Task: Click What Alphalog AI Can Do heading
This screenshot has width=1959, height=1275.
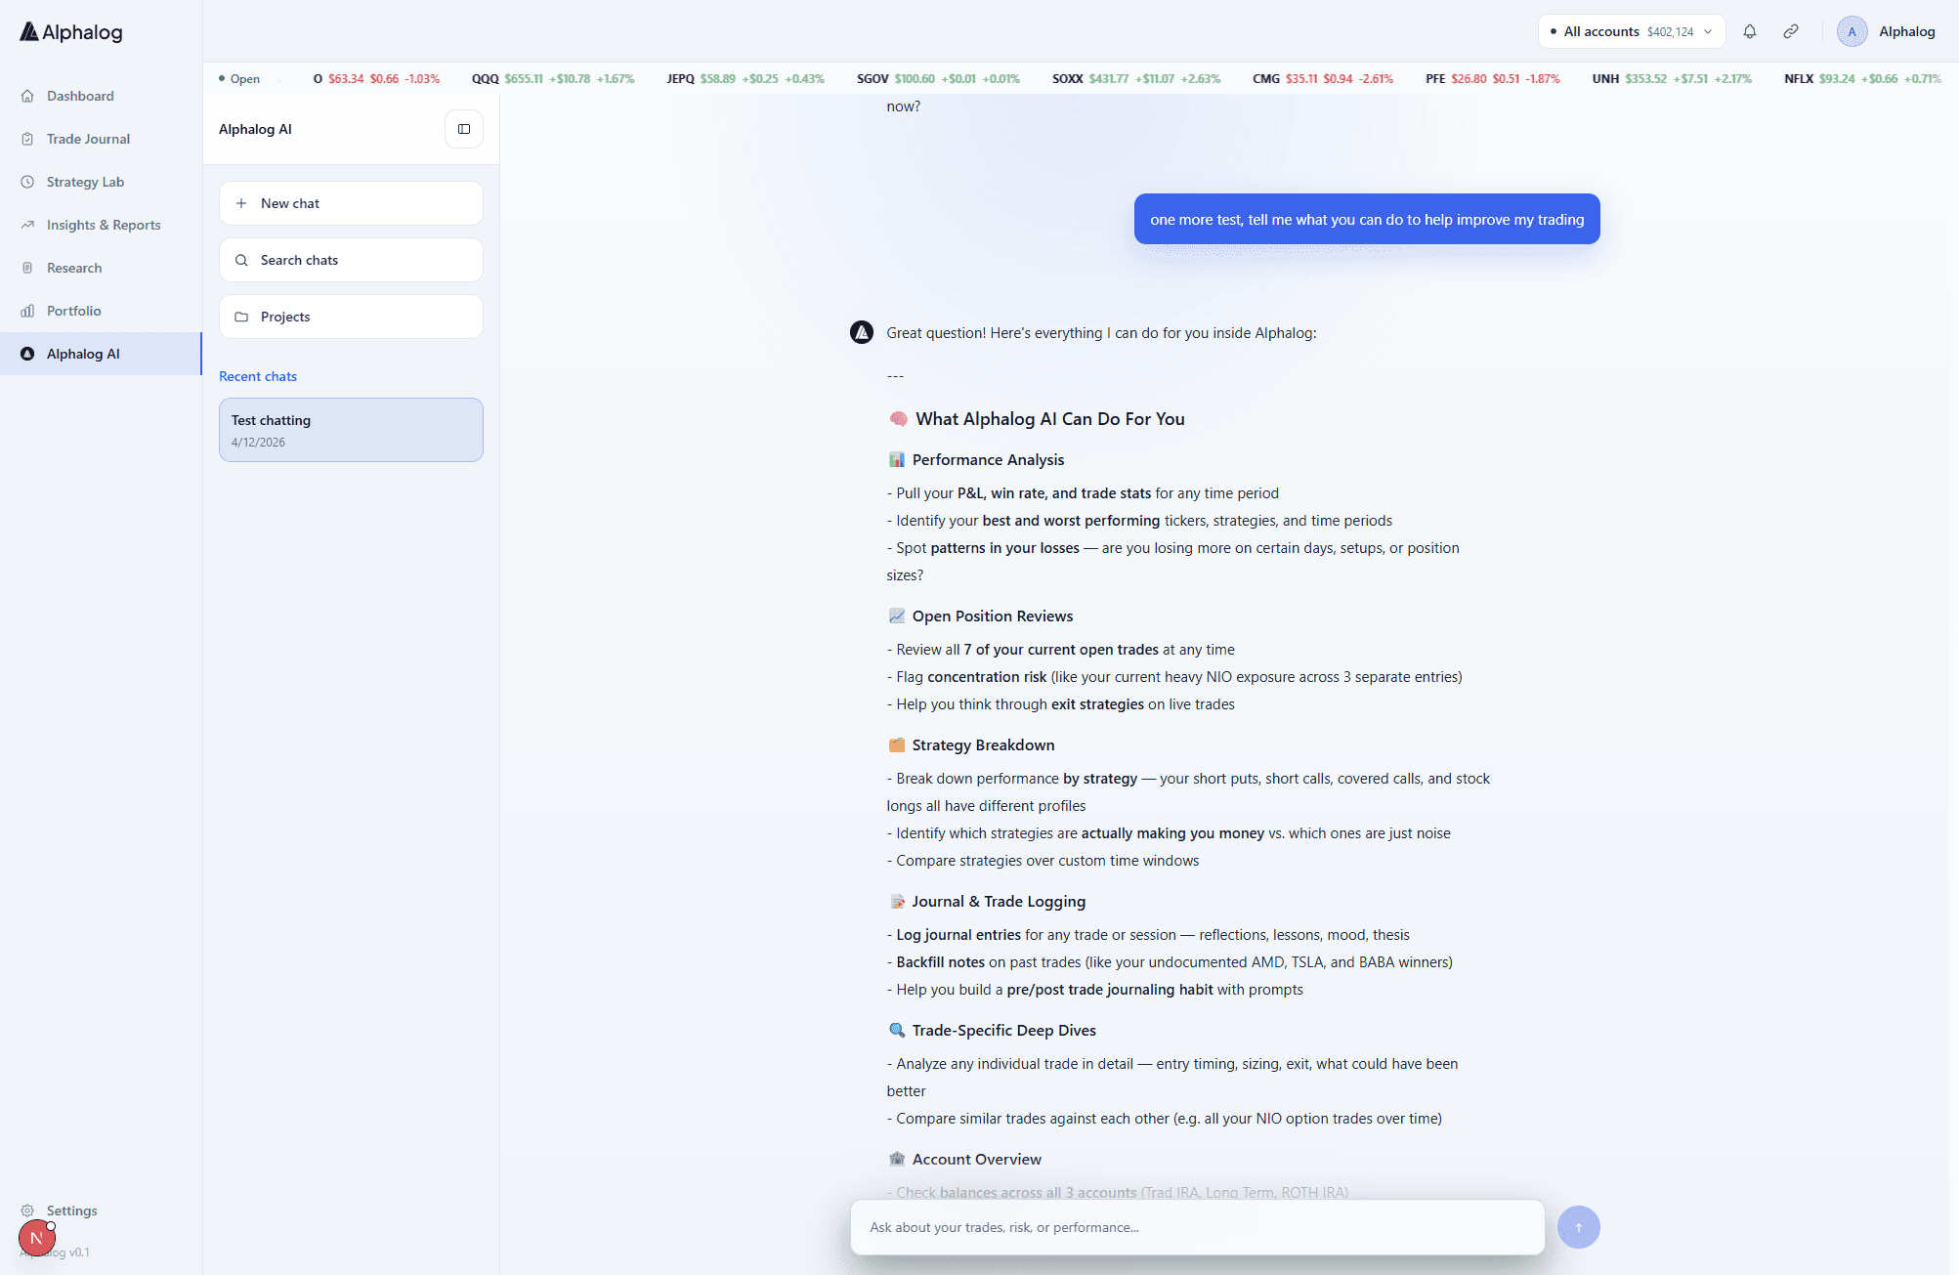Action: coord(1050,419)
